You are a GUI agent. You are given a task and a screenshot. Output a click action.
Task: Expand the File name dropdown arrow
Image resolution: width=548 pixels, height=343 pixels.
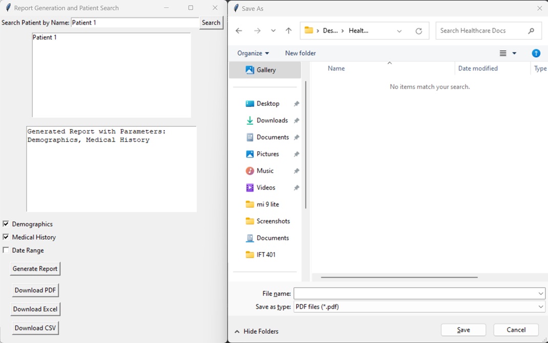(x=541, y=293)
